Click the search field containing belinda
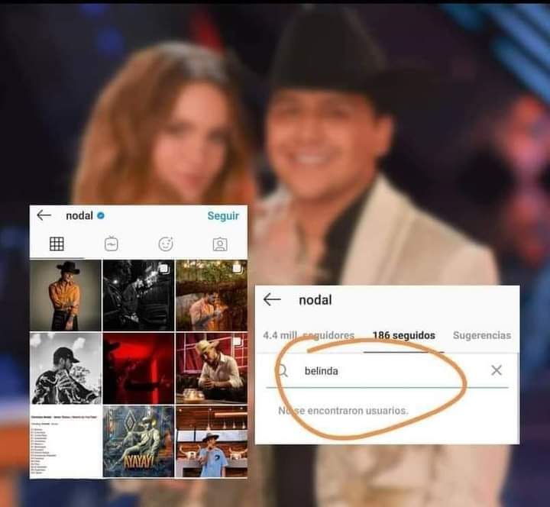Screen dimensions: 550x507 point(387,371)
